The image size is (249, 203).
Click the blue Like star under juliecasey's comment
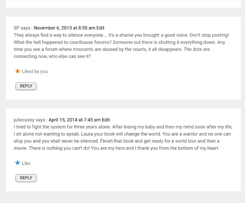coord(17,163)
